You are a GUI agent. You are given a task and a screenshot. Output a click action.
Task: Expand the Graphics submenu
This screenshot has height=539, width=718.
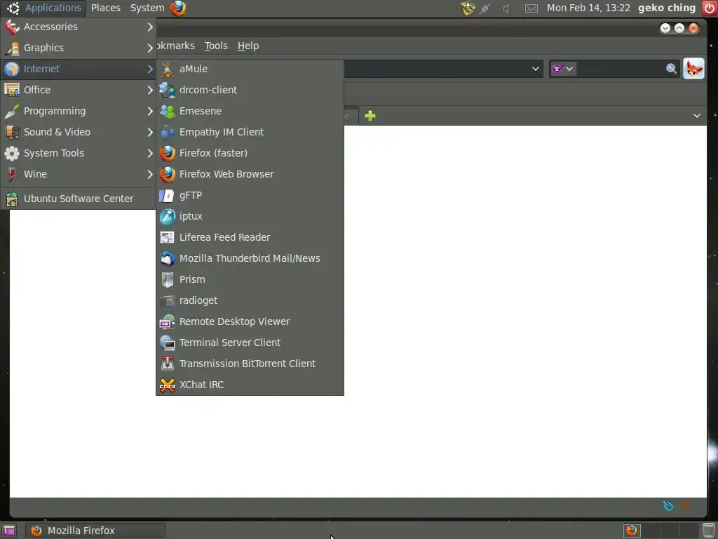click(x=79, y=48)
